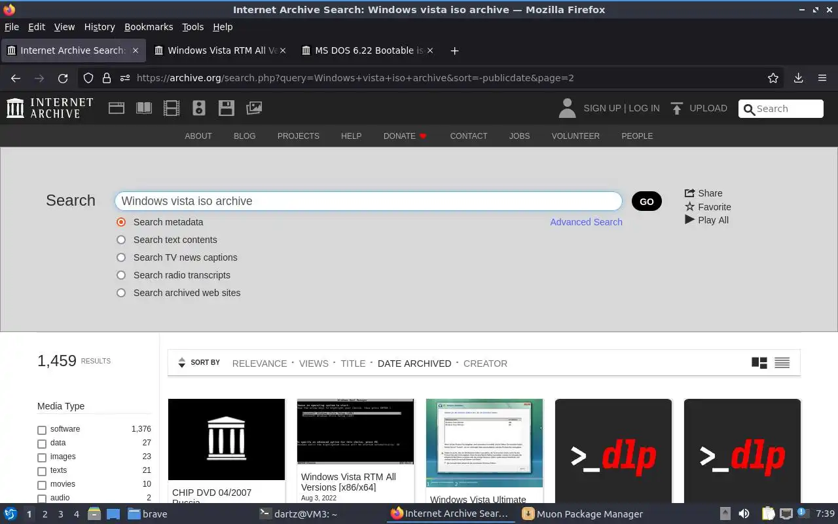
Task: Check the data media type filter
Action: [42, 444]
